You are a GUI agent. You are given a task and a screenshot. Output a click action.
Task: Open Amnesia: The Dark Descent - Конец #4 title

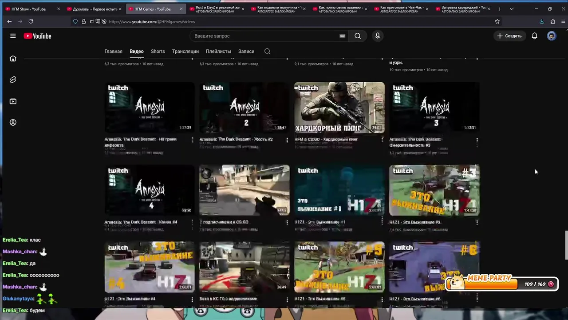point(141,222)
